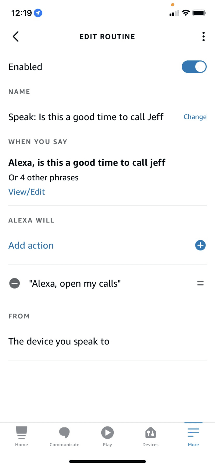Tap the location arrow icon beside the clock
The width and height of the screenshot is (215, 467).
click(38, 13)
